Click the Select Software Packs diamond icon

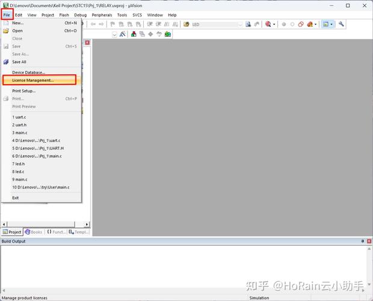150,34
